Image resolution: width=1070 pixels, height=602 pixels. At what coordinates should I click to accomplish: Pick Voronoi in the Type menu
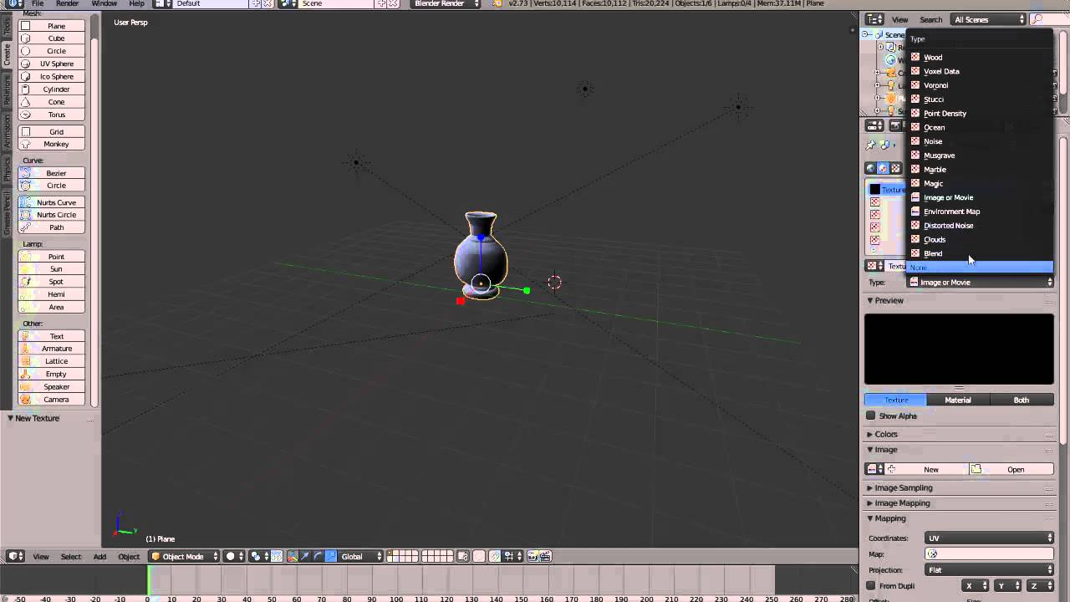tap(979, 85)
